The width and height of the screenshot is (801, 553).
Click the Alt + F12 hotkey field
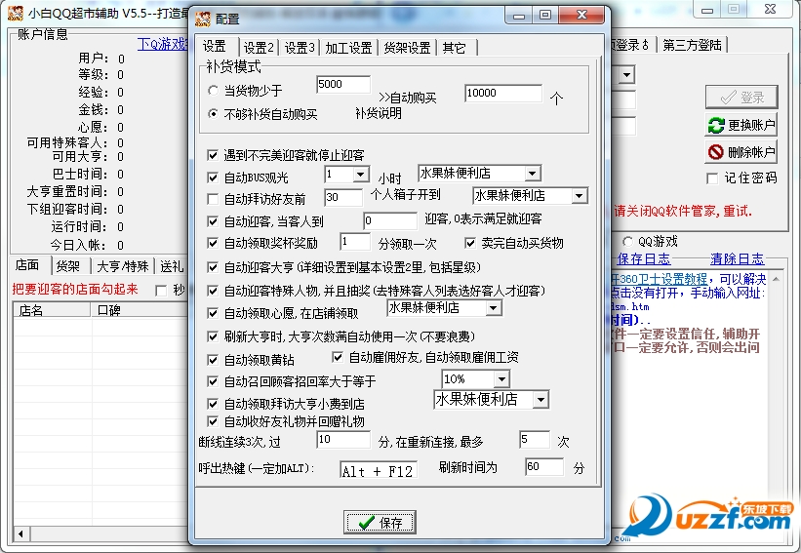(x=379, y=470)
